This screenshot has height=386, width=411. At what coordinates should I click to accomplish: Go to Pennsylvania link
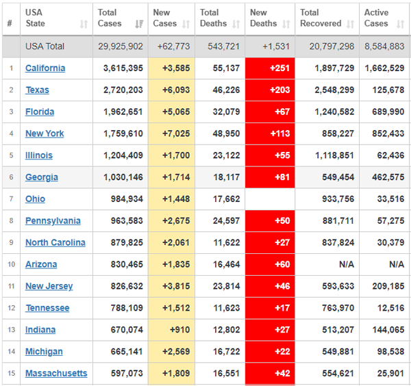click(x=53, y=220)
